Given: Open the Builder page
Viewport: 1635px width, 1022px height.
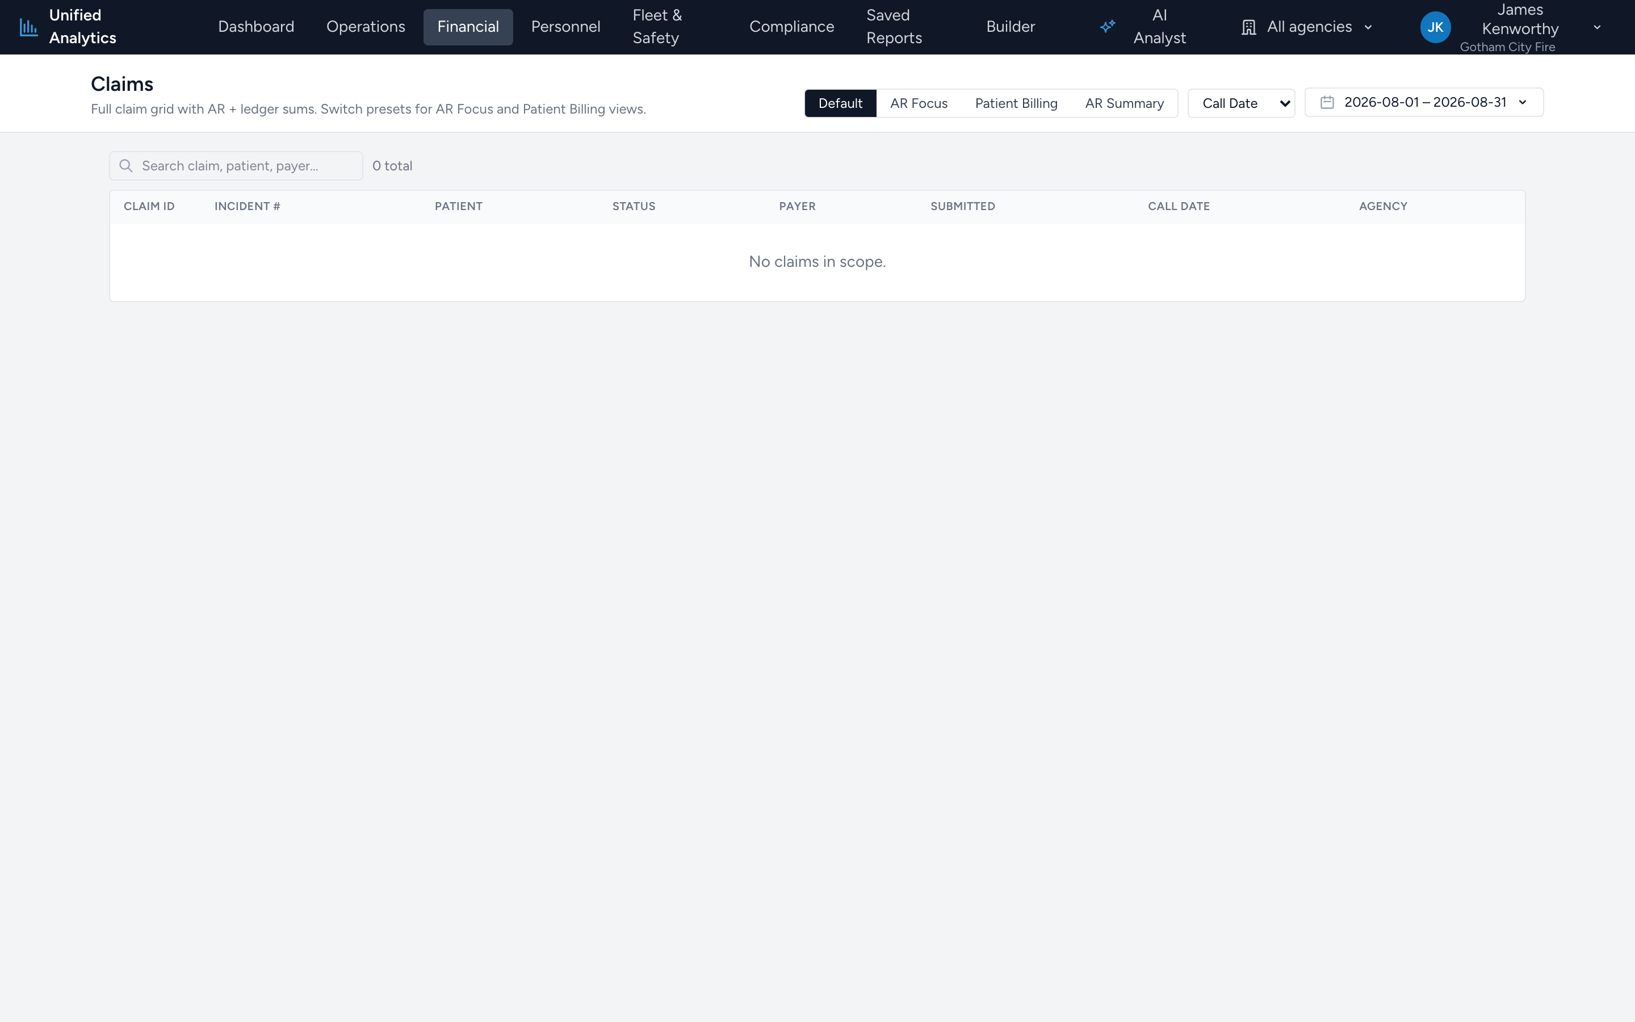Looking at the screenshot, I should (x=1010, y=27).
